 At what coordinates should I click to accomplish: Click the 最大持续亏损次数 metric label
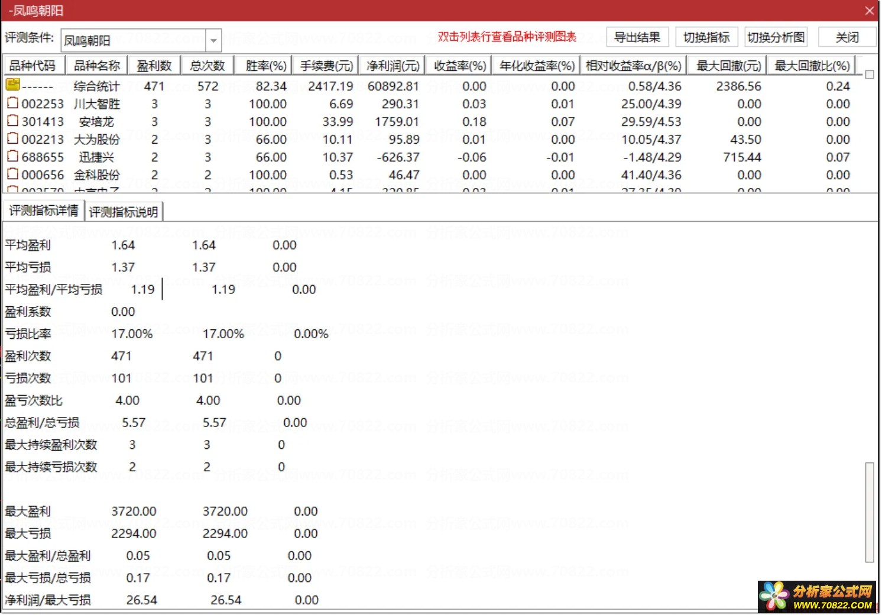51,467
